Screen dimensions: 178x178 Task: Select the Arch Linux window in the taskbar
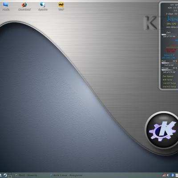point(66,175)
